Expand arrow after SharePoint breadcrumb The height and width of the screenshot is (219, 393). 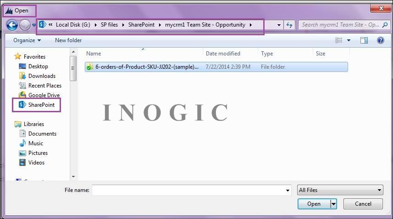pyautogui.click(x=160, y=25)
